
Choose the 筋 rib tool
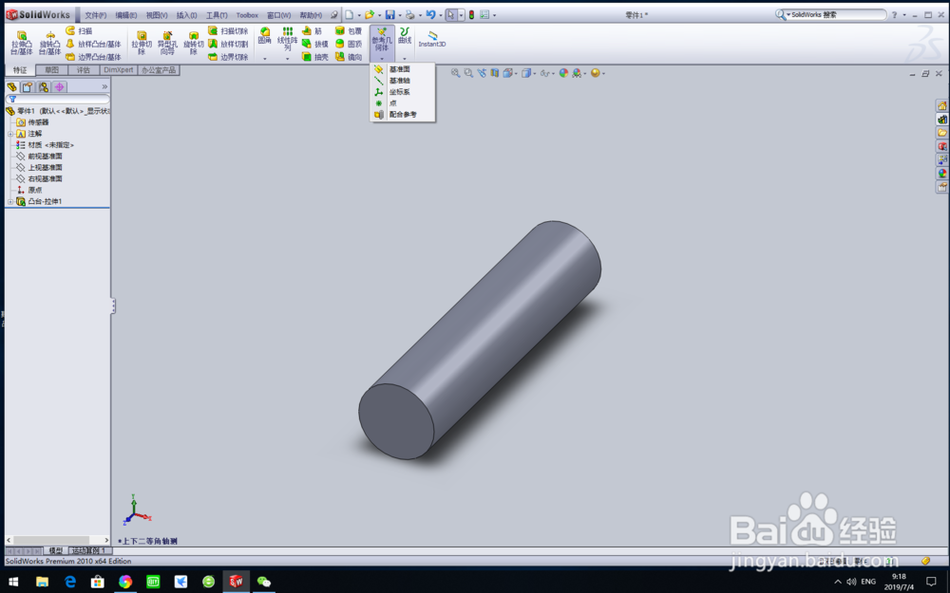pos(312,30)
